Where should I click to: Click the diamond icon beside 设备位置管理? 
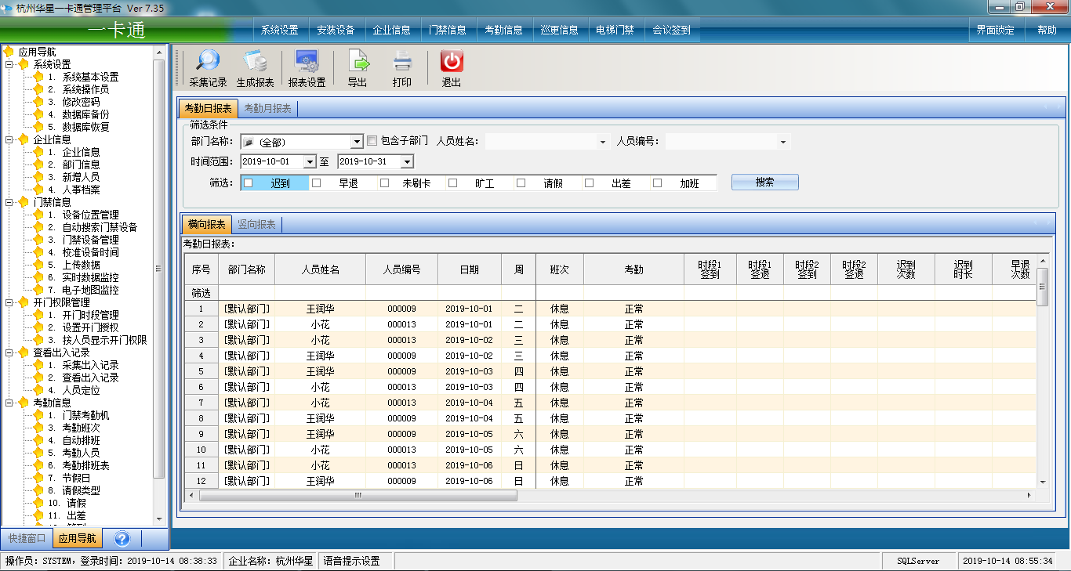click(38, 215)
